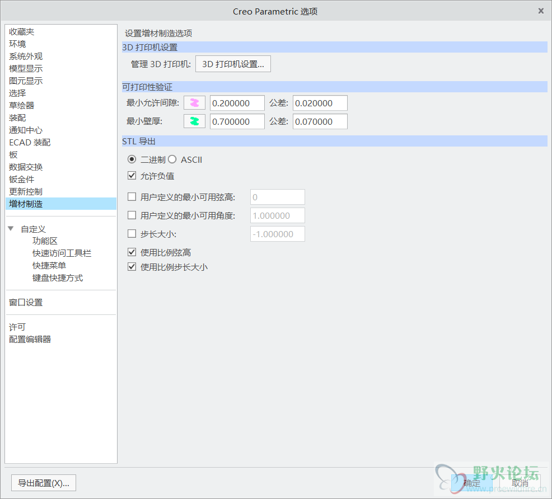Screen dimensions: 552x499
Task: Open 键盘快捷方式 customization page
Action: coord(58,278)
